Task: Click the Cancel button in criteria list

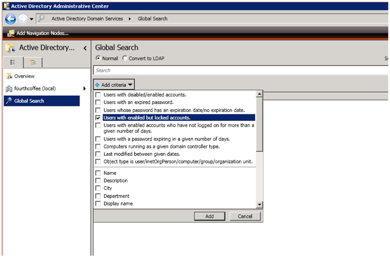Action: pyautogui.click(x=245, y=216)
